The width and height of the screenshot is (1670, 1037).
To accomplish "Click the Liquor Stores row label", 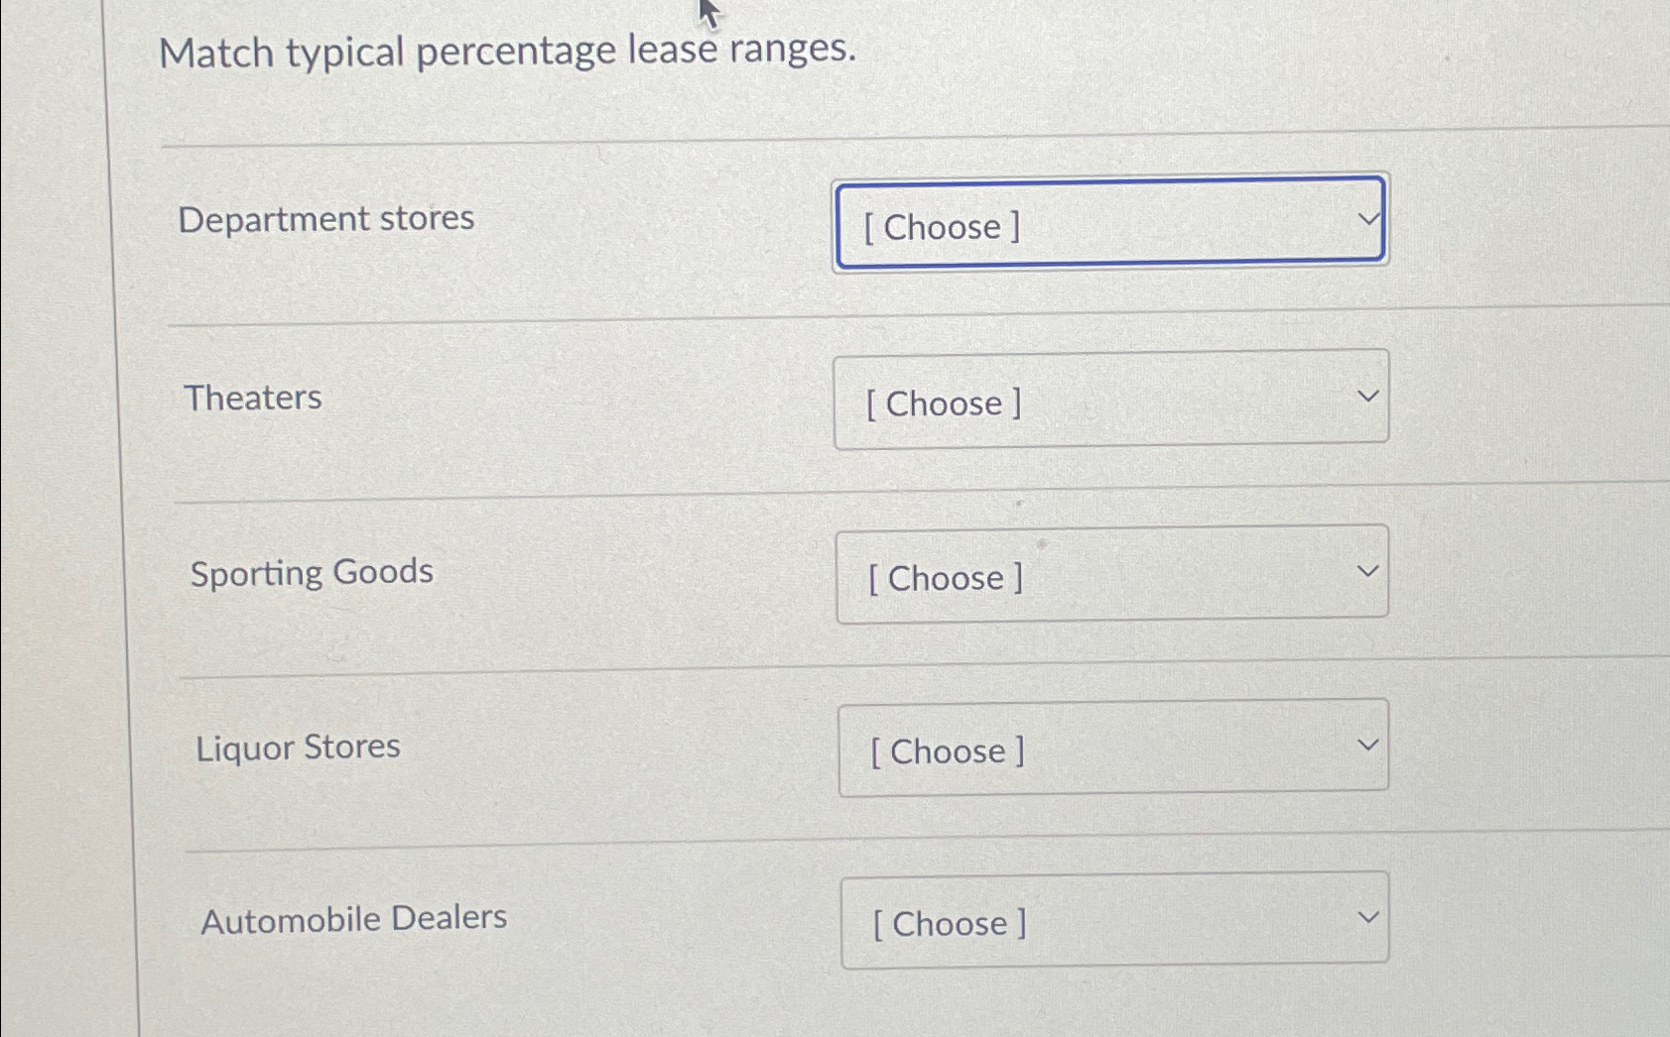I will tap(298, 748).
